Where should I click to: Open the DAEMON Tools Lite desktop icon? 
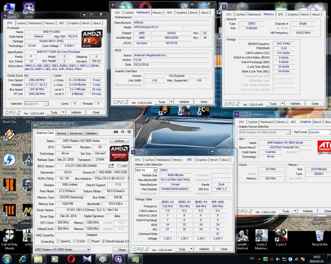(9, 164)
